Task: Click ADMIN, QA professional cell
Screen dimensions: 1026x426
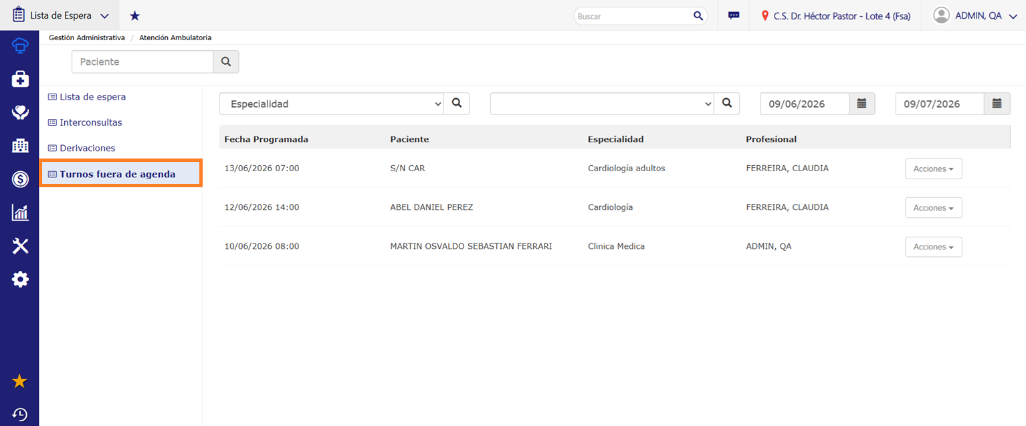Action: click(x=768, y=246)
